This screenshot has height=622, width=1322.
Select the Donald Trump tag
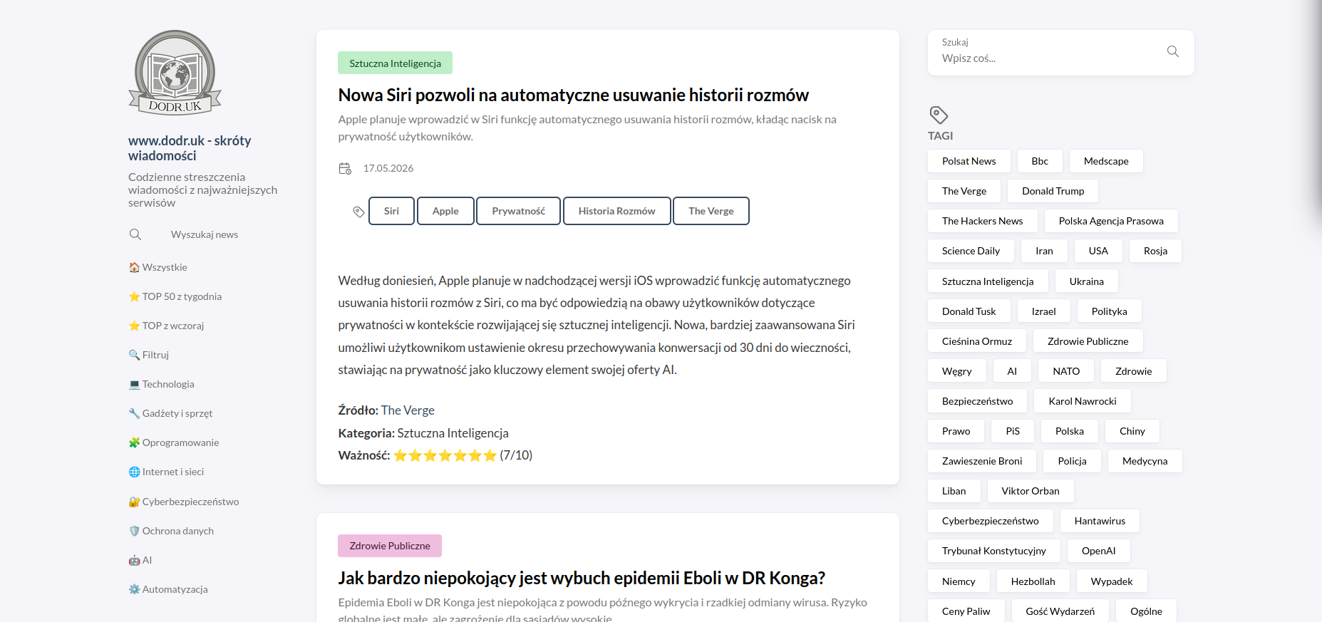tap(1053, 191)
